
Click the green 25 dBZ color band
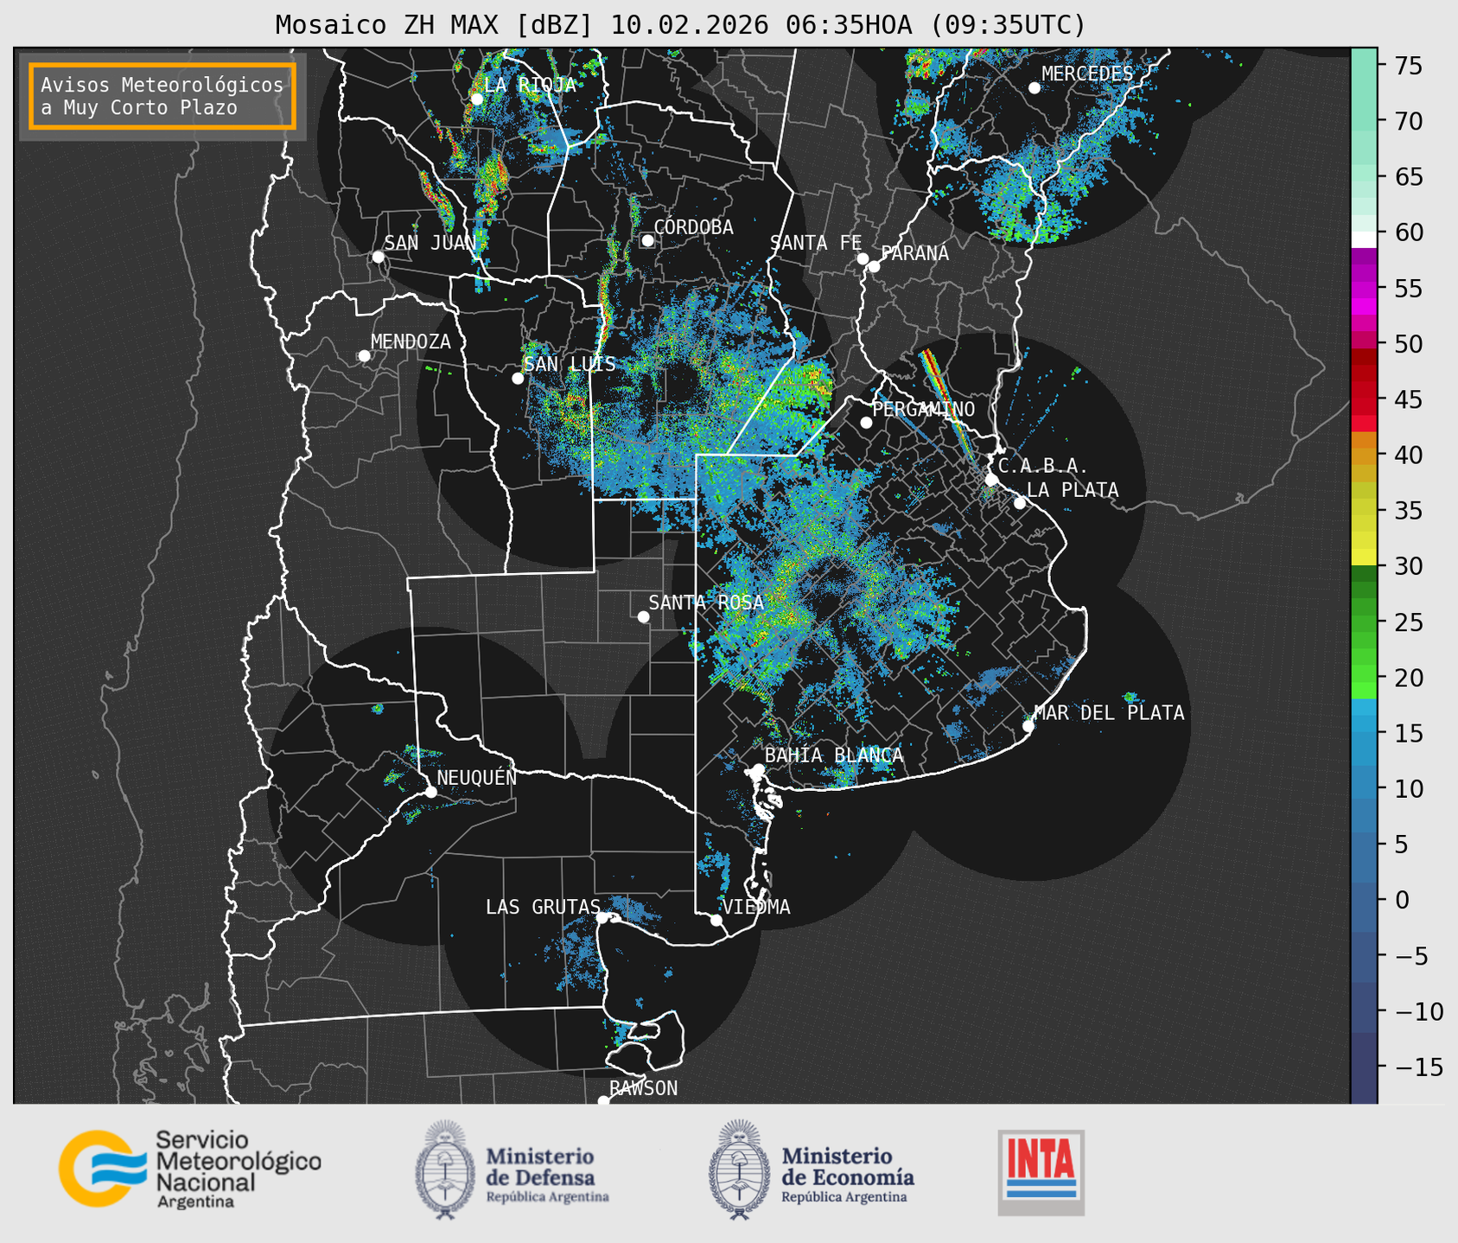point(1363,621)
